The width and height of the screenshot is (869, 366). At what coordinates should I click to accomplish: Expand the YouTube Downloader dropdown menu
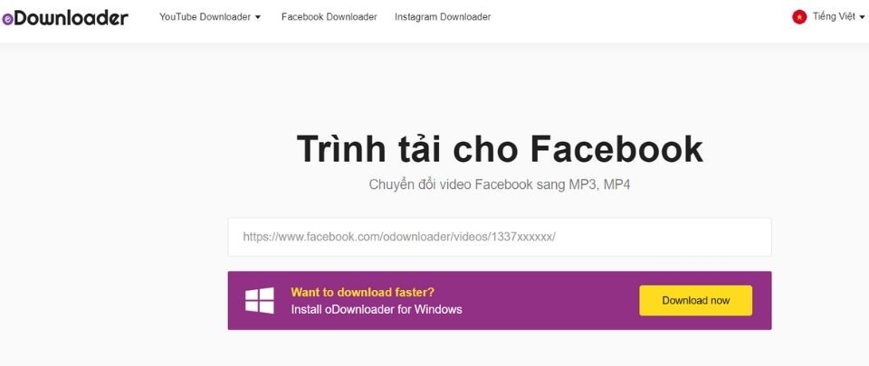(210, 17)
